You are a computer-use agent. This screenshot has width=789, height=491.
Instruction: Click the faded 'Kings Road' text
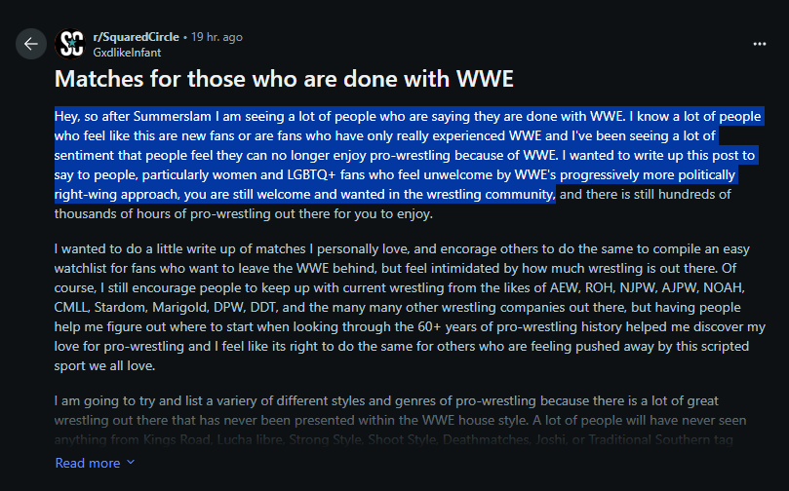pos(177,440)
